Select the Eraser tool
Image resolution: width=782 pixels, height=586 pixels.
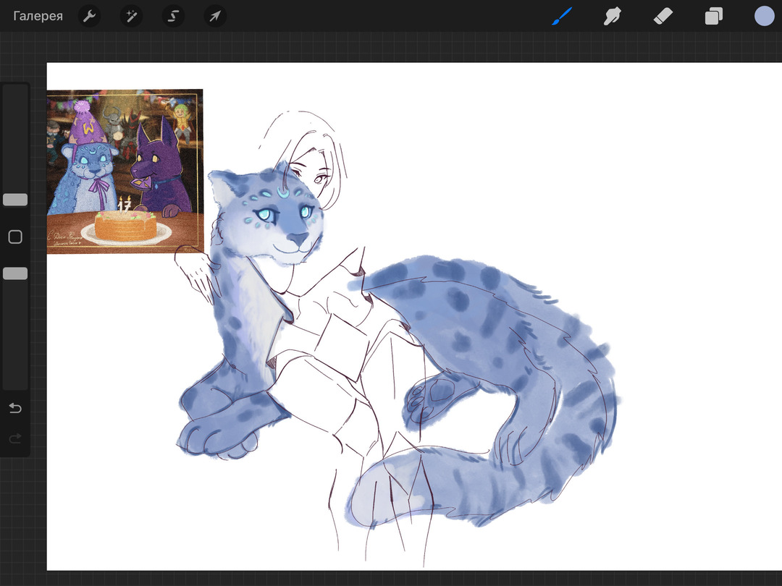pyautogui.click(x=663, y=16)
